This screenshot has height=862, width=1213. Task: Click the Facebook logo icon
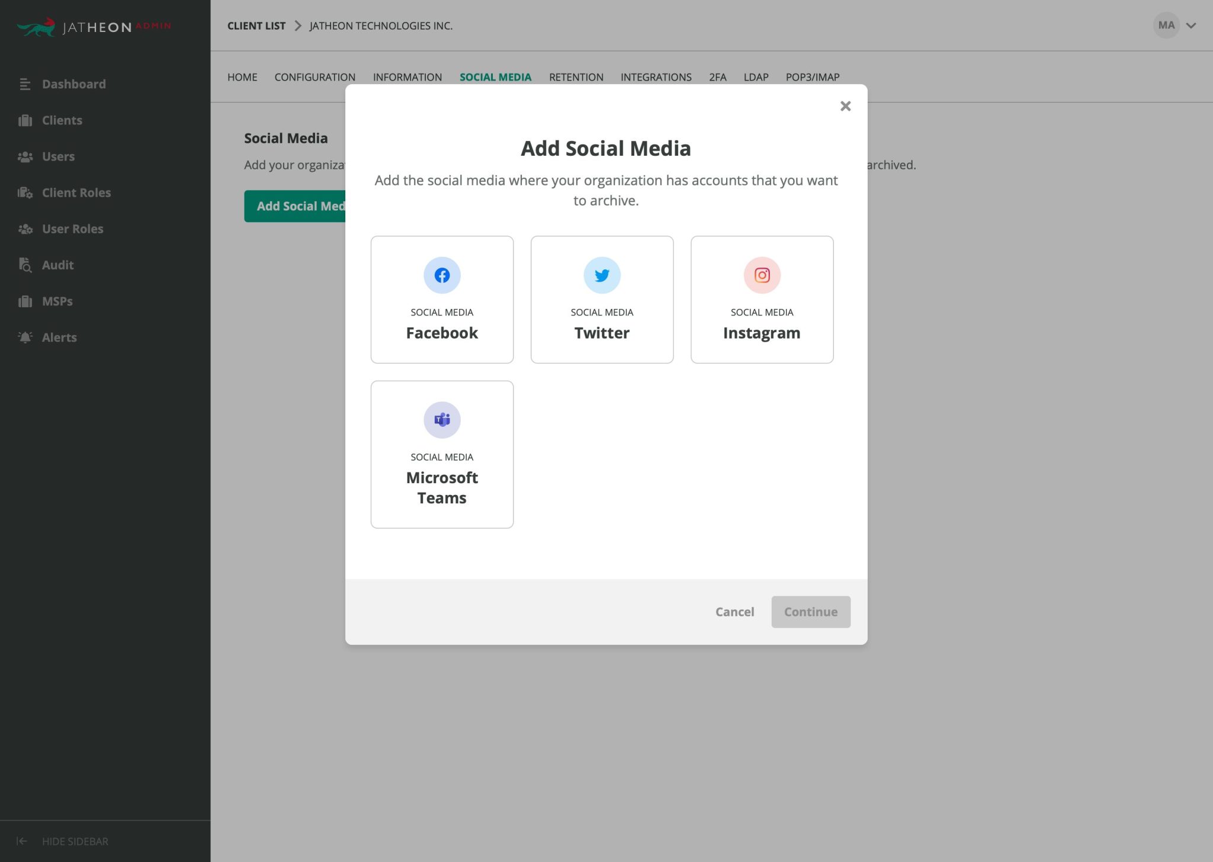click(442, 275)
